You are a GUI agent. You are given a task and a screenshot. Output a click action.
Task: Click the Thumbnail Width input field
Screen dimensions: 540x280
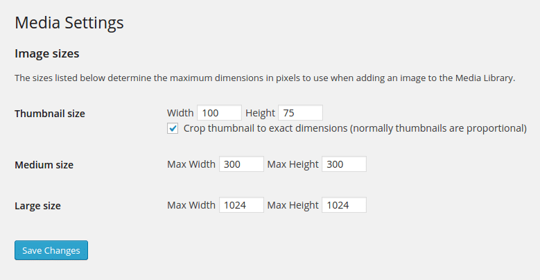[x=219, y=112]
